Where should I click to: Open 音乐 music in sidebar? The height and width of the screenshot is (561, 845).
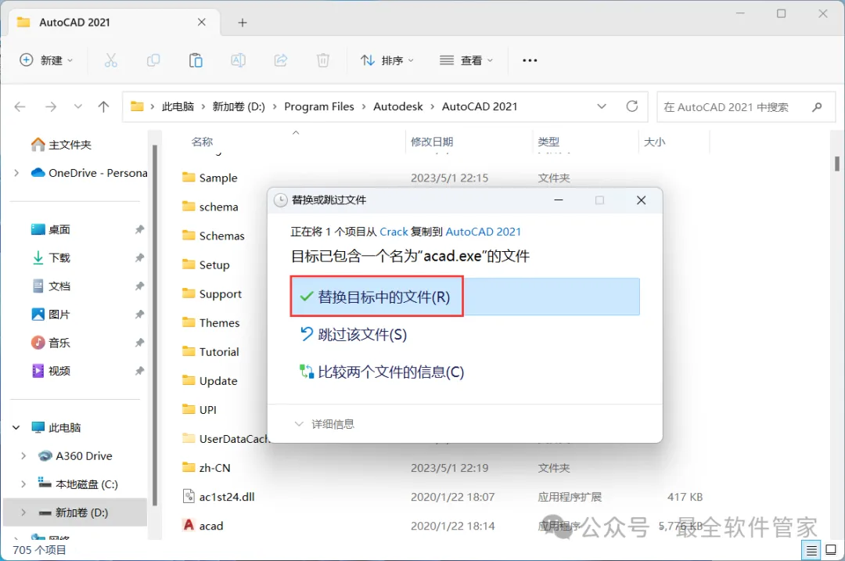click(x=51, y=343)
